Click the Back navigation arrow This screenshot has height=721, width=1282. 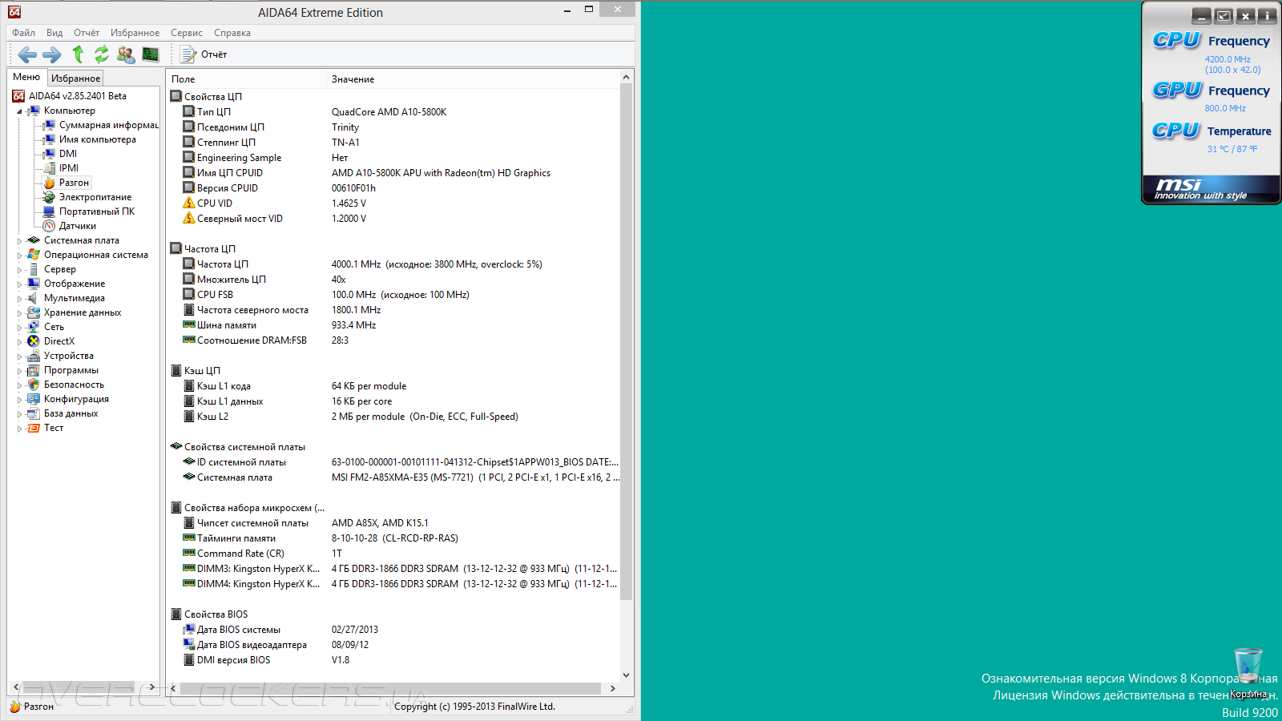(27, 54)
